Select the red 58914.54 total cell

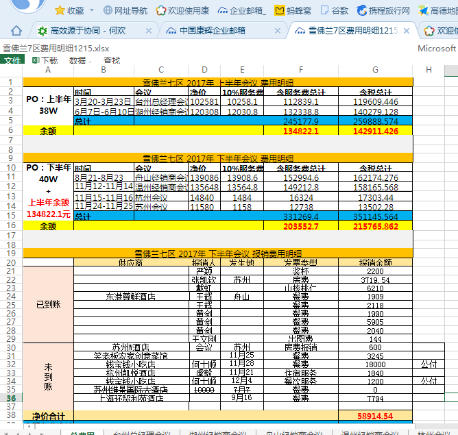[x=375, y=416]
